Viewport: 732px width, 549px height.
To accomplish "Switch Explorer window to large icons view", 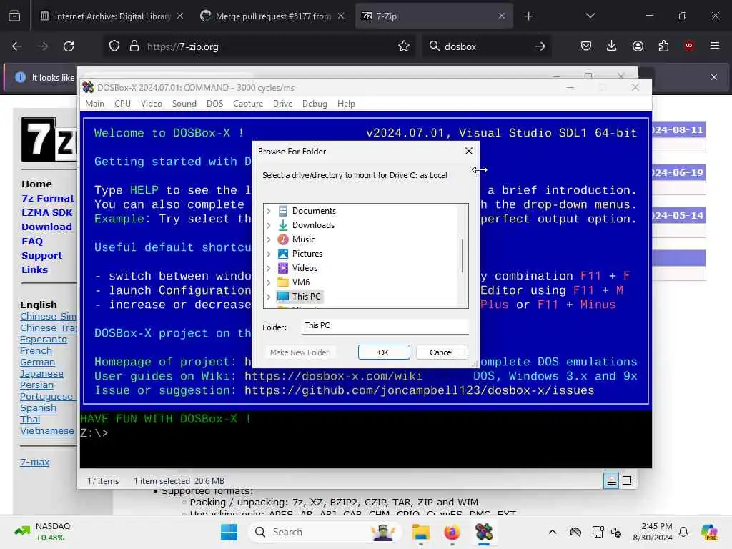I will 627,480.
